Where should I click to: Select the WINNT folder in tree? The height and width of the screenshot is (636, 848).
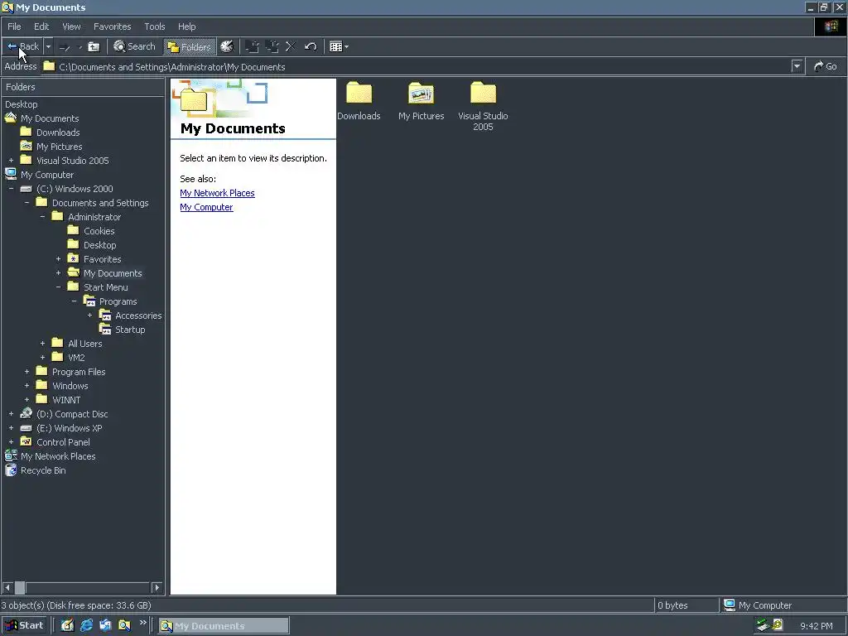tap(66, 400)
